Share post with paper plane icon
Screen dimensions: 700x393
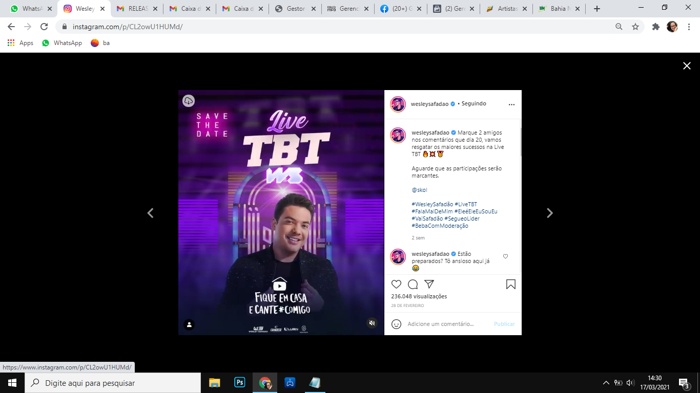click(x=429, y=284)
